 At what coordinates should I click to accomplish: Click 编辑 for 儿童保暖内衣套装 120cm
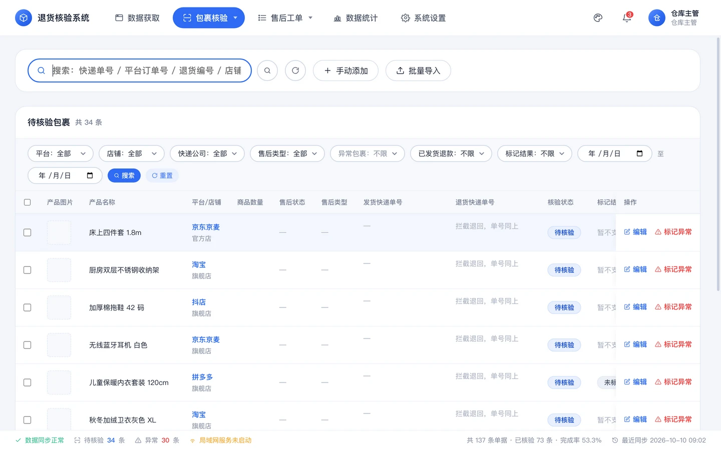635,382
